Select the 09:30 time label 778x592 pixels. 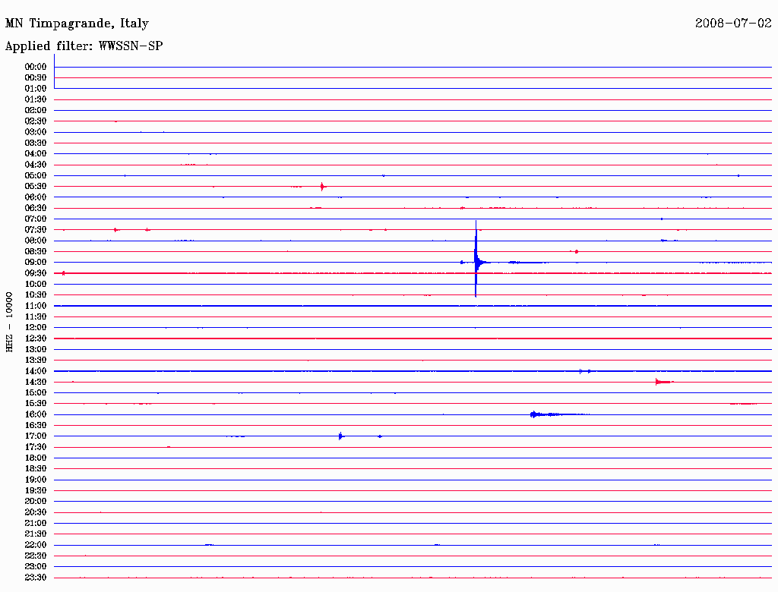point(35,273)
